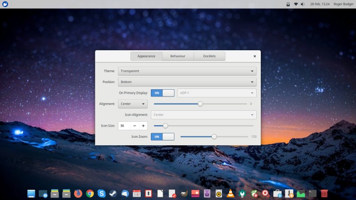
Task: Launch Steam from the dock
Action: (x=113, y=193)
